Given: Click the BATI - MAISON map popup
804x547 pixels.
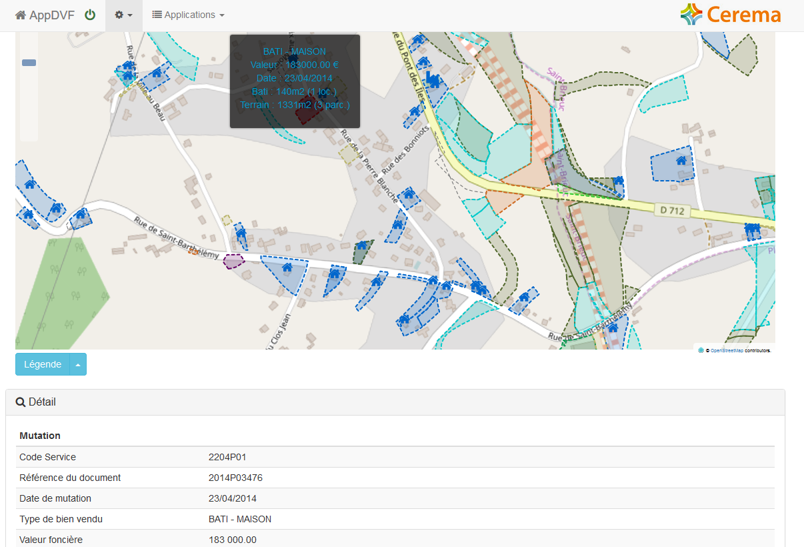Looking at the screenshot, I should [x=295, y=81].
